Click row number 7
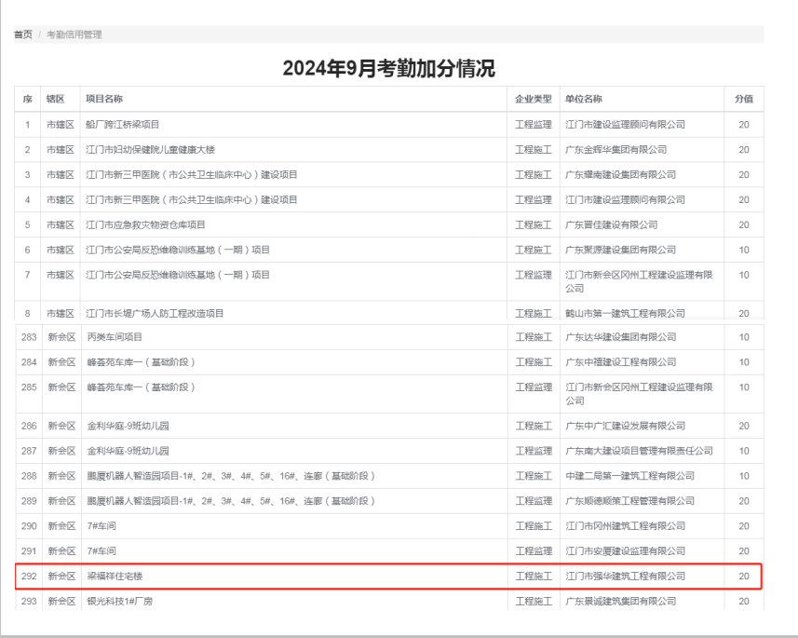This screenshot has height=638, width=798. click(28, 275)
